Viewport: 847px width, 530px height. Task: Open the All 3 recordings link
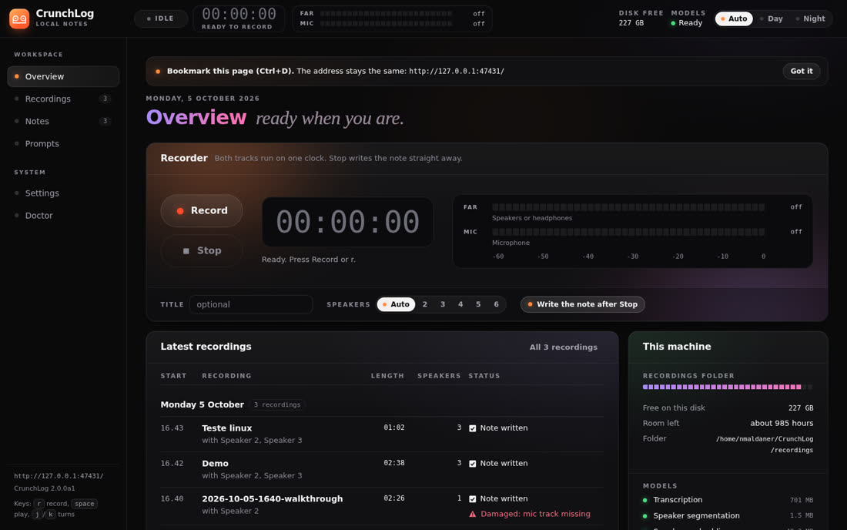coord(564,347)
